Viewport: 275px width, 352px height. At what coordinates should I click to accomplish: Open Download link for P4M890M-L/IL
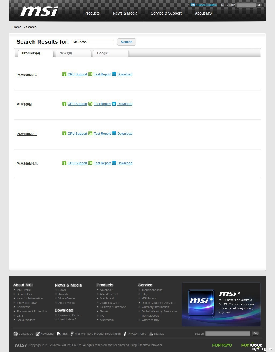(125, 163)
